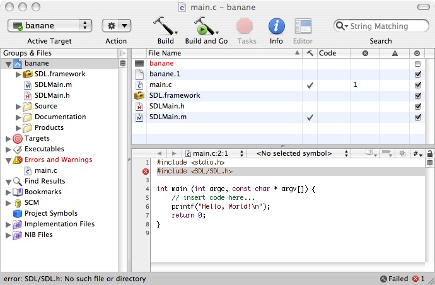This screenshot has width=435, height=285.
Task: Select Project Symbols in the sidebar
Action: pos(51,213)
